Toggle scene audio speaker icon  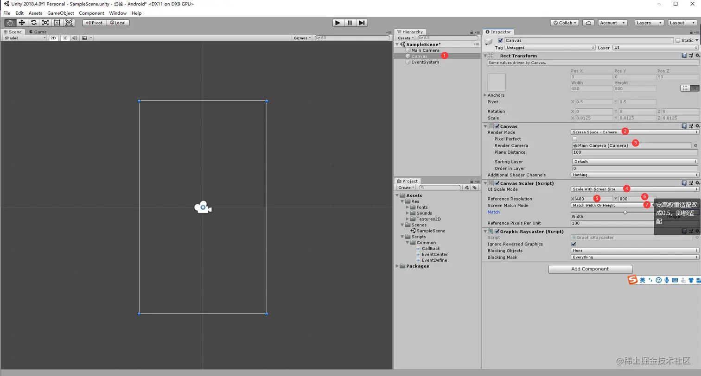75,38
